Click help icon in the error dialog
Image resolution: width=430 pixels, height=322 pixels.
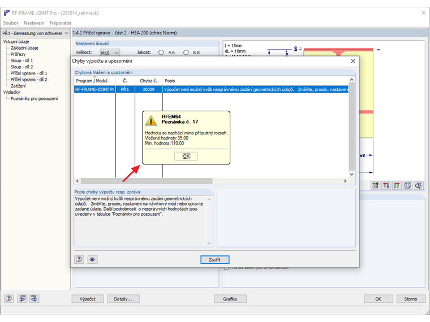pyautogui.click(x=79, y=259)
